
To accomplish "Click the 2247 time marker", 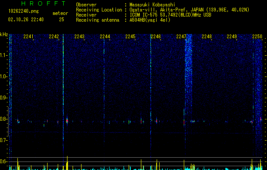I will point(181,37).
